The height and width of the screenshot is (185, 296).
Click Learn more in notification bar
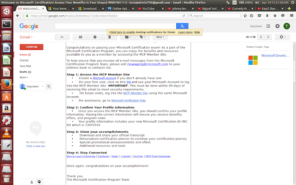coord(185,32)
